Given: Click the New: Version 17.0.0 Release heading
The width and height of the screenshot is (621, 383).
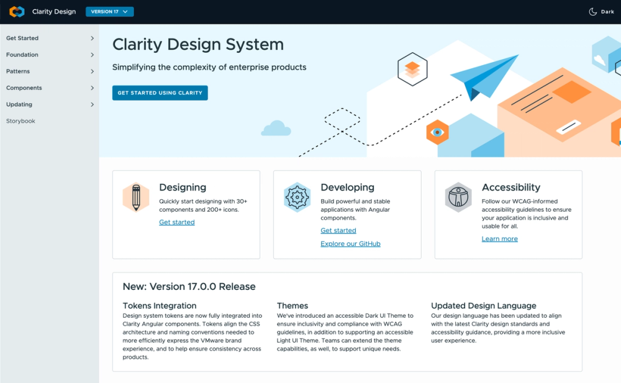Looking at the screenshot, I should point(189,286).
